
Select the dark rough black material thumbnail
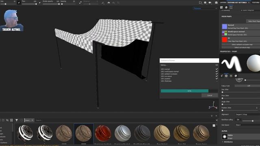click(142, 133)
